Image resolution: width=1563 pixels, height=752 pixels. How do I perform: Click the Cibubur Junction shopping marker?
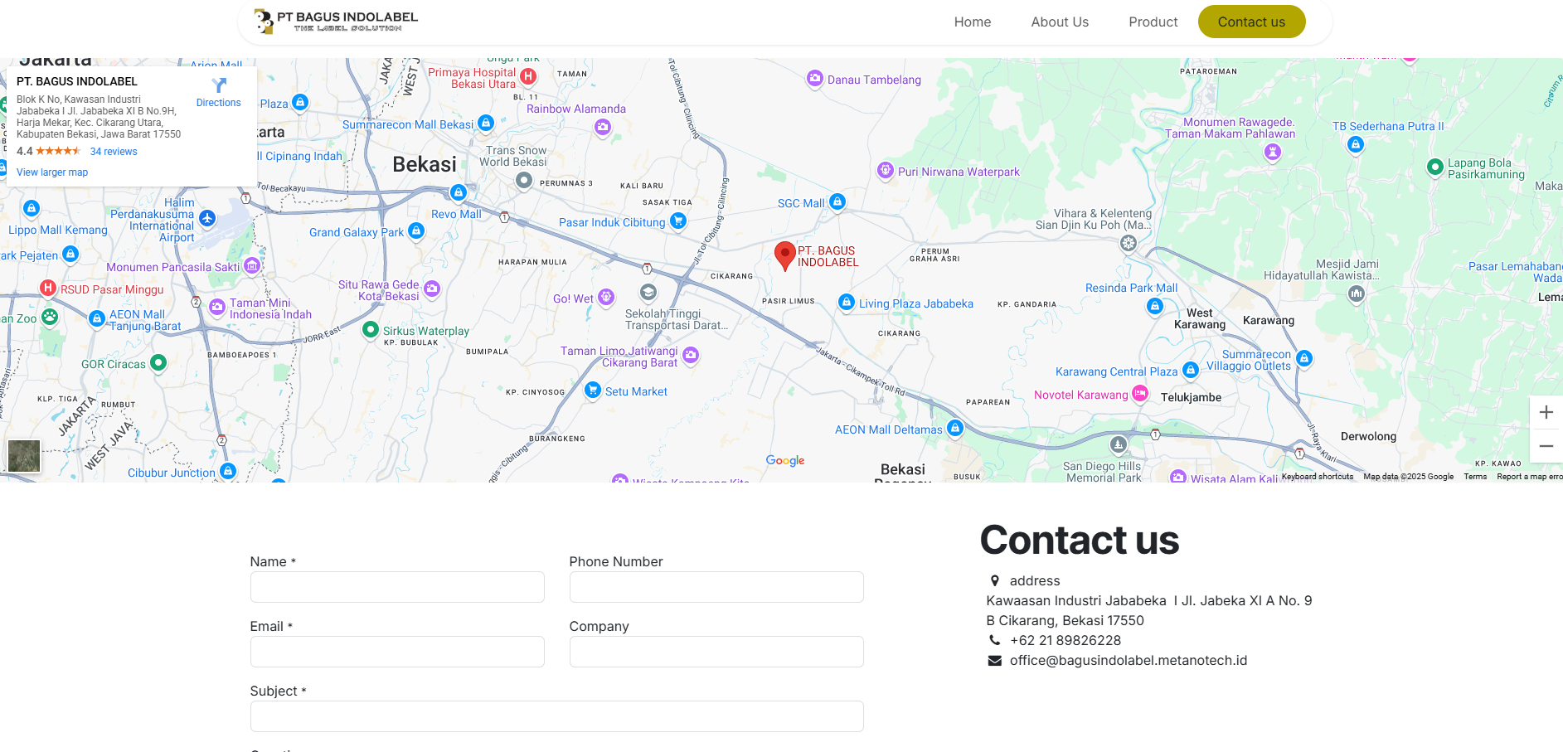(x=228, y=471)
